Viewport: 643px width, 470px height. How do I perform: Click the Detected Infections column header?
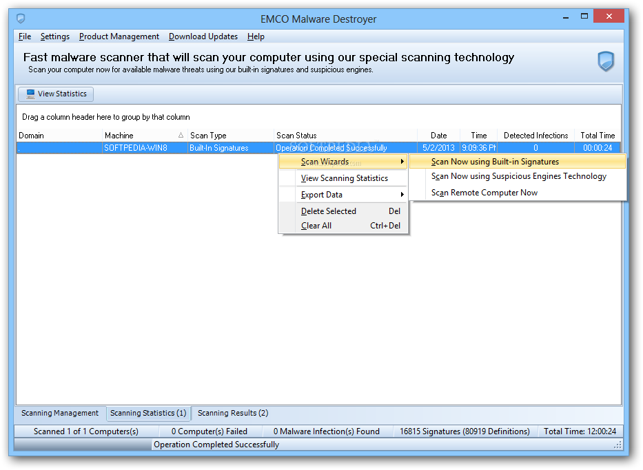click(x=535, y=136)
